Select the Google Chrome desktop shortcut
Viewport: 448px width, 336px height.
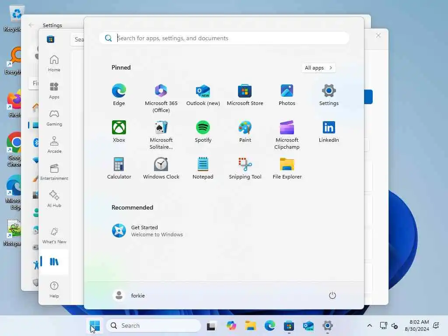click(x=14, y=149)
